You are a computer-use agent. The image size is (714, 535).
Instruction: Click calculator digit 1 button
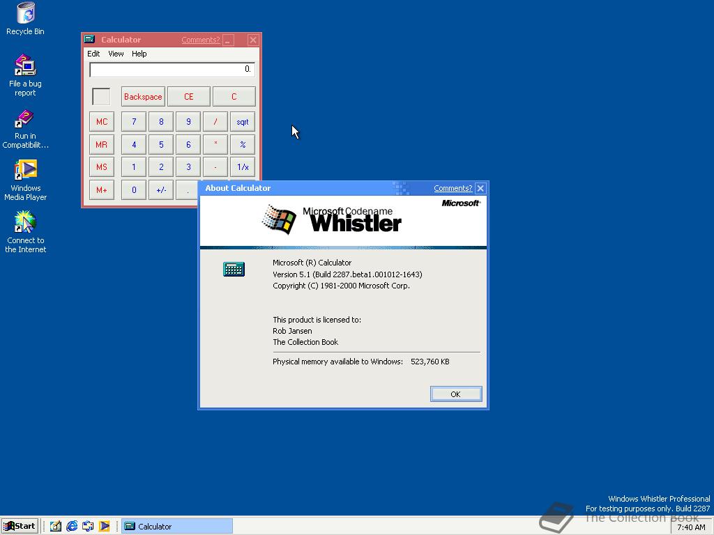134,167
